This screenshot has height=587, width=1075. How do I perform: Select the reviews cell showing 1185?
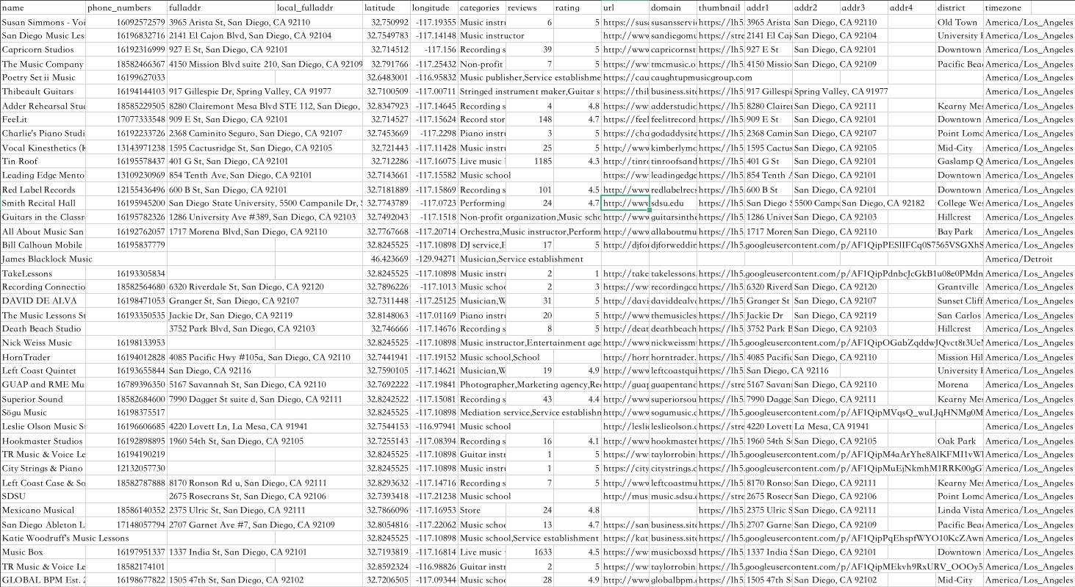point(529,161)
